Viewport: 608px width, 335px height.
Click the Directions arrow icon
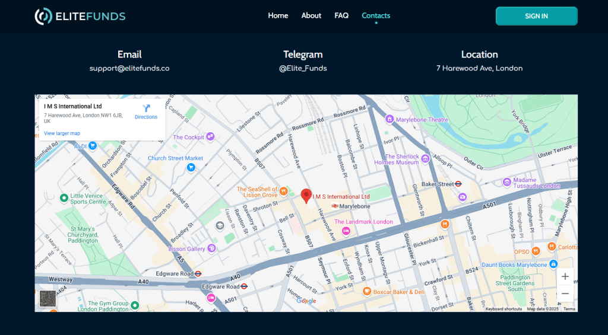coord(146,108)
